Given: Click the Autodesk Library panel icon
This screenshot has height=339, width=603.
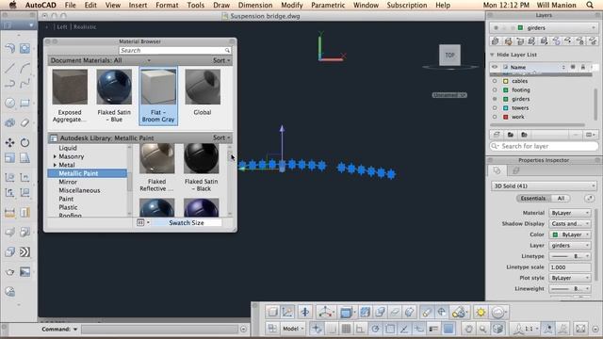Looking at the screenshot, I should 54,138.
